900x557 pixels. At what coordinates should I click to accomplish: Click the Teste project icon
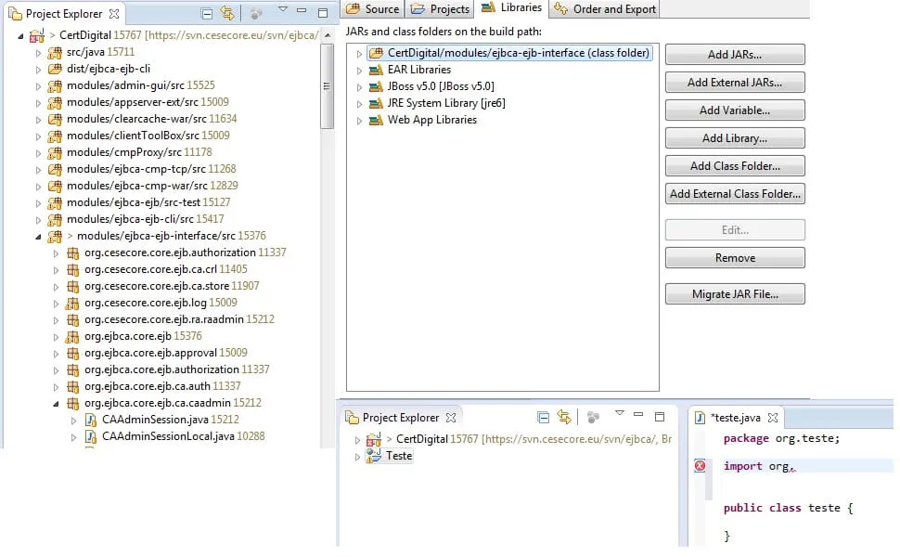tap(374, 456)
